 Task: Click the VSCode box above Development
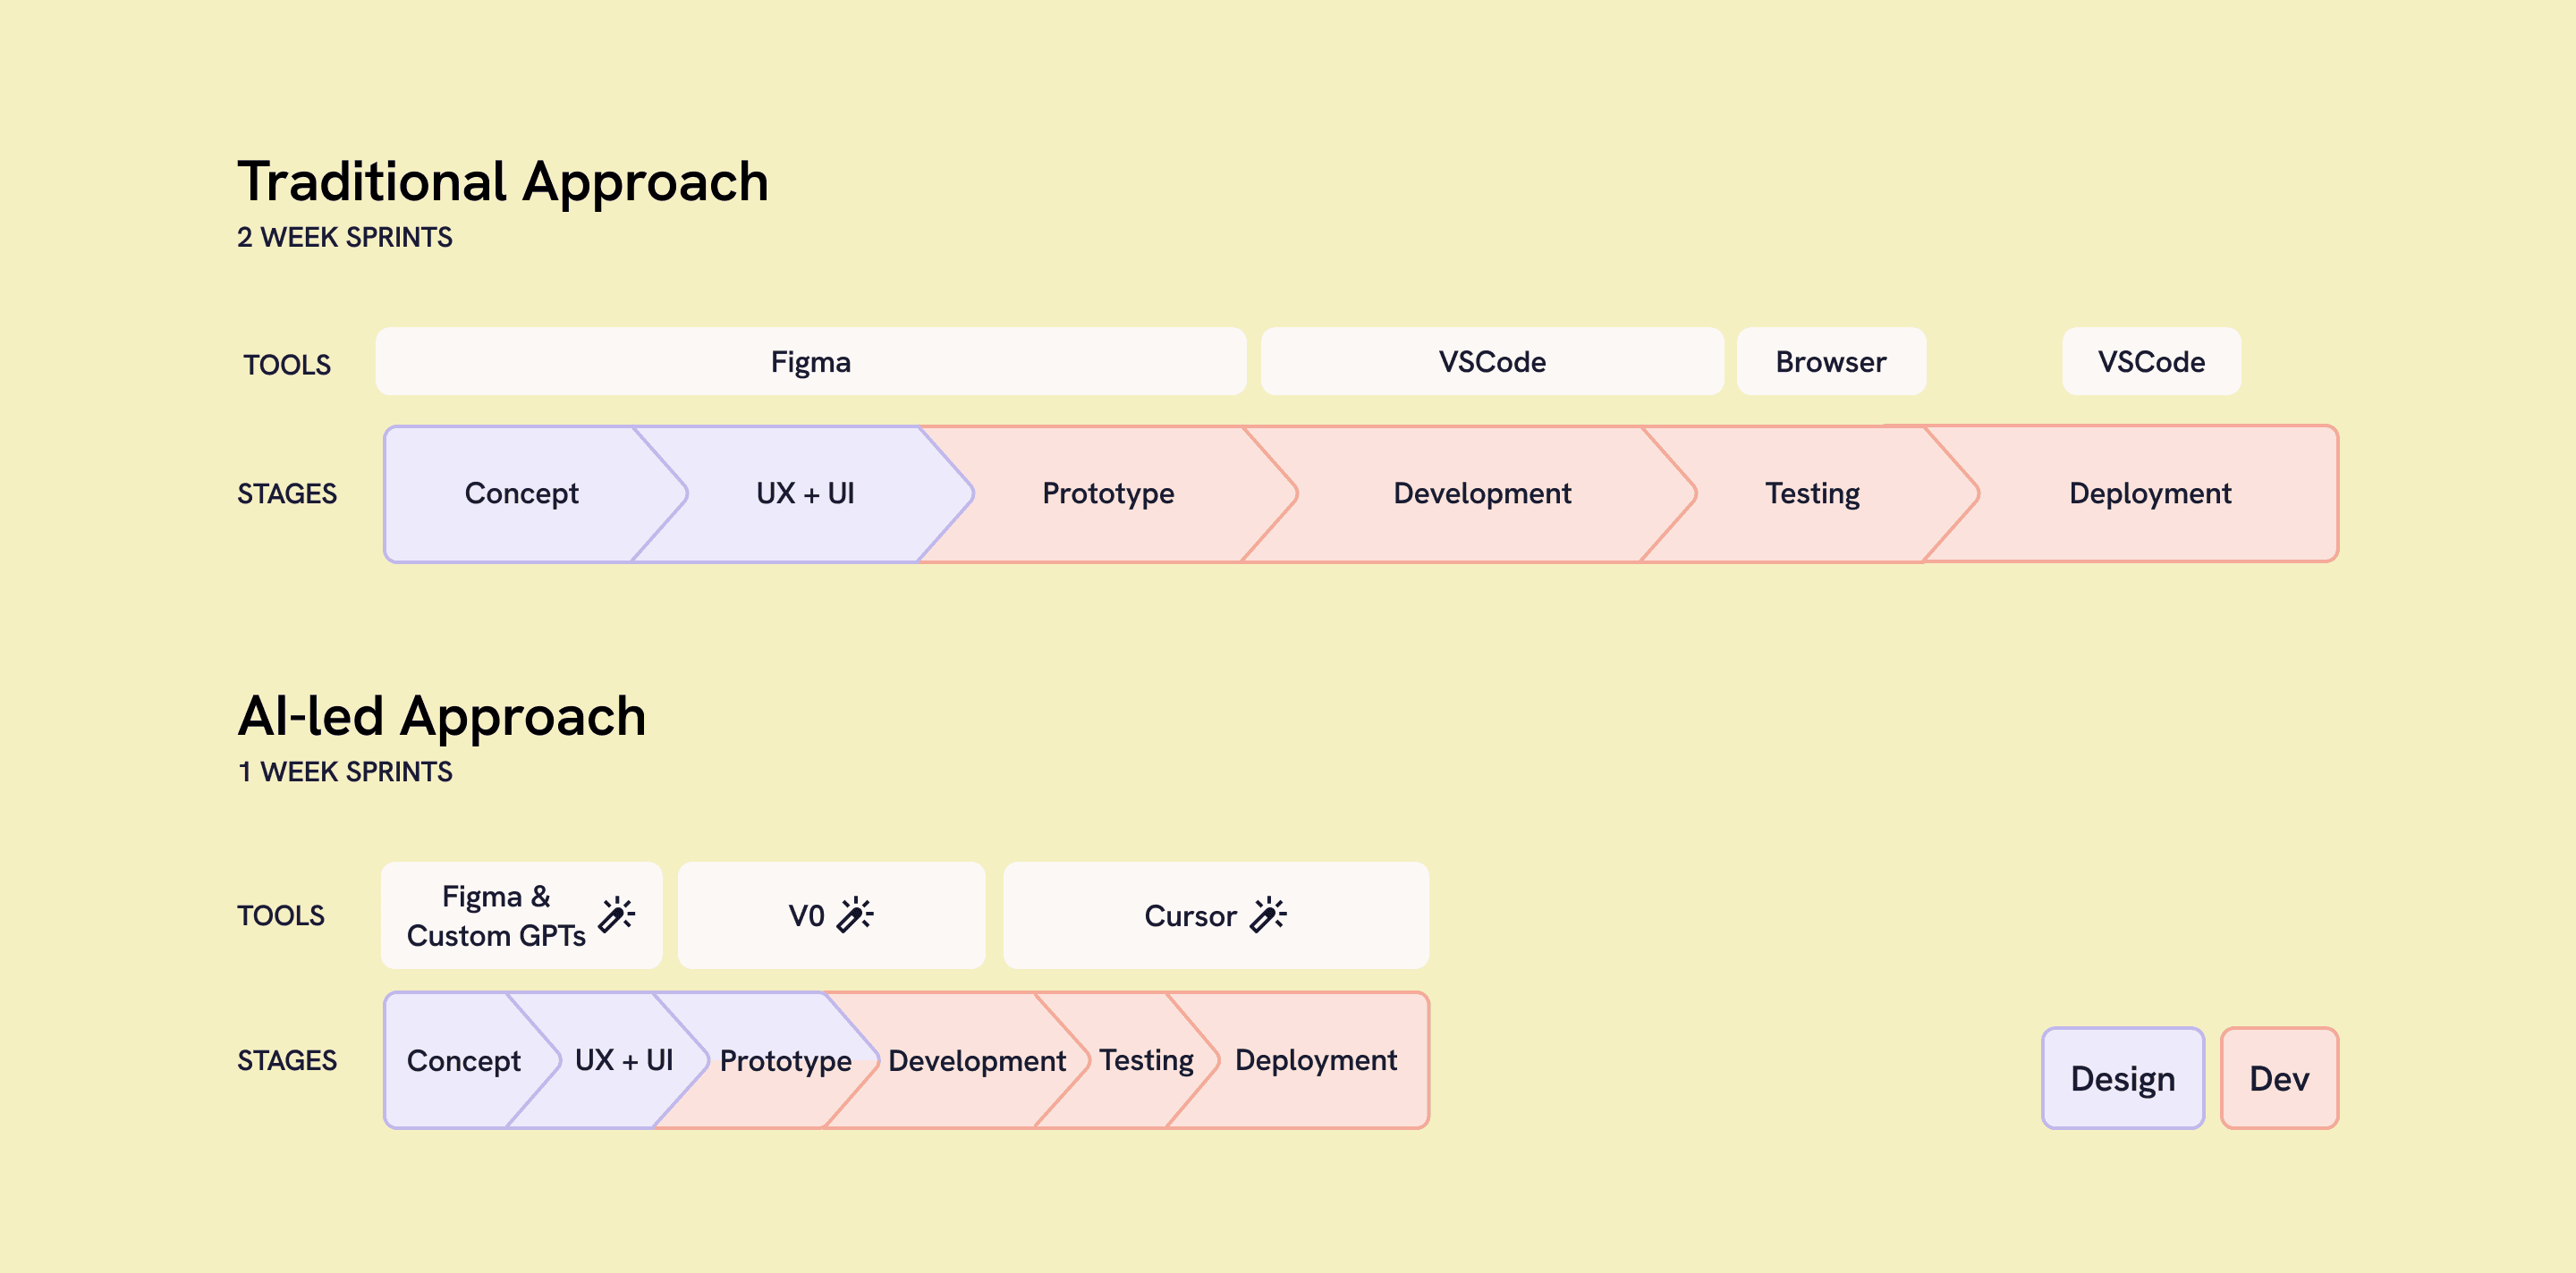click(1492, 362)
